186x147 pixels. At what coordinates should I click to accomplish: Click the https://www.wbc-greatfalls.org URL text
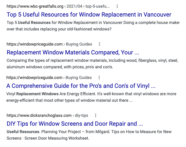pyautogui.click(x=35, y=6)
